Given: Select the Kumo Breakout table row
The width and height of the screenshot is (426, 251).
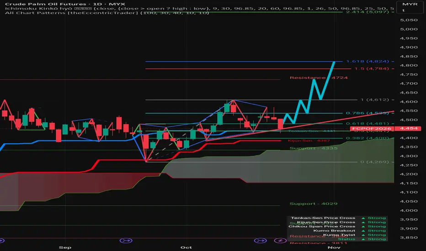Looking at the screenshot, I should click(x=337, y=230).
